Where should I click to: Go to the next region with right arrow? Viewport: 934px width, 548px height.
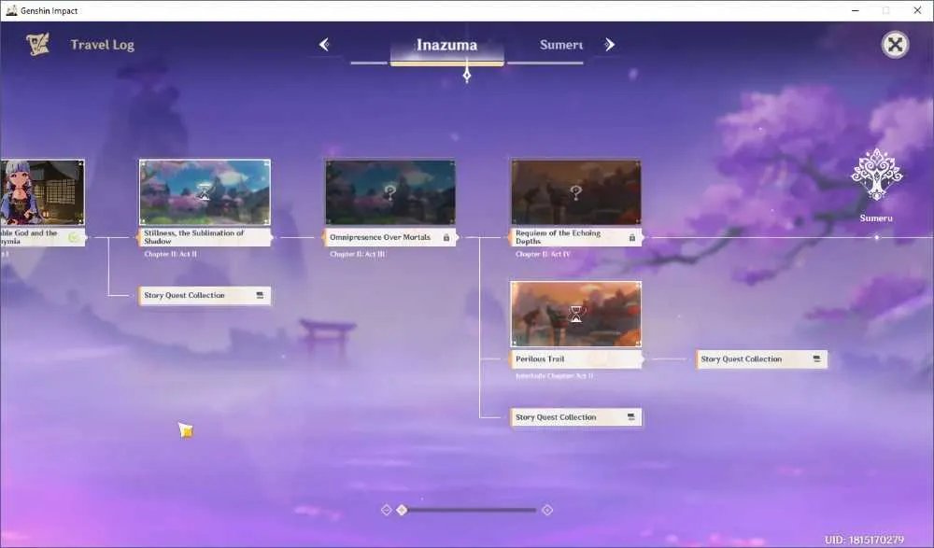[609, 45]
